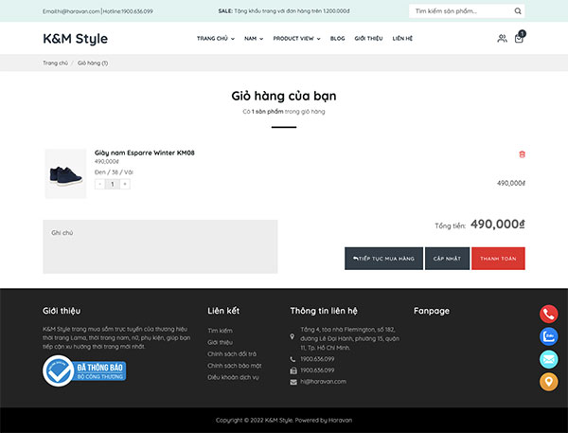
Task: Decrease quantity with the minus button
Action: (x=100, y=184)
